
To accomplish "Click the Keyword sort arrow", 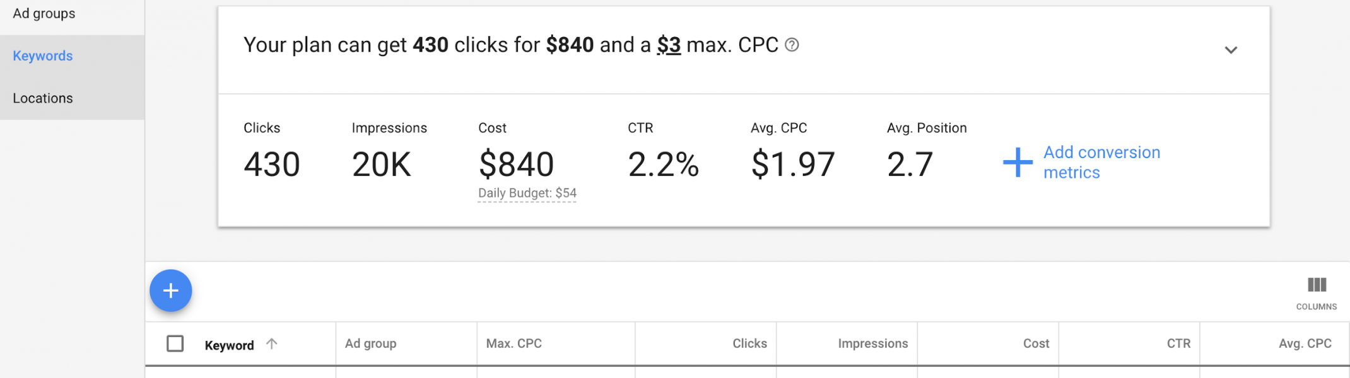I will [x=272, y=344].
